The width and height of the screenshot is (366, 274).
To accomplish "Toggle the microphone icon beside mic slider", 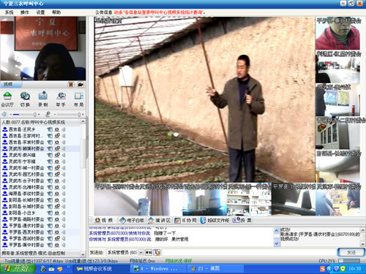I will 48,114.
